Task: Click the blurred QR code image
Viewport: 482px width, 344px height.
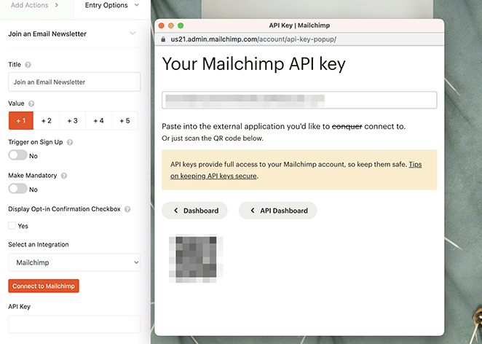Action: (x=196, y=259)
